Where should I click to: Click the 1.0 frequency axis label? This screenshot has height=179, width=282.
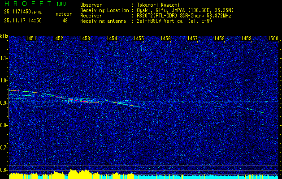(4, 81)
